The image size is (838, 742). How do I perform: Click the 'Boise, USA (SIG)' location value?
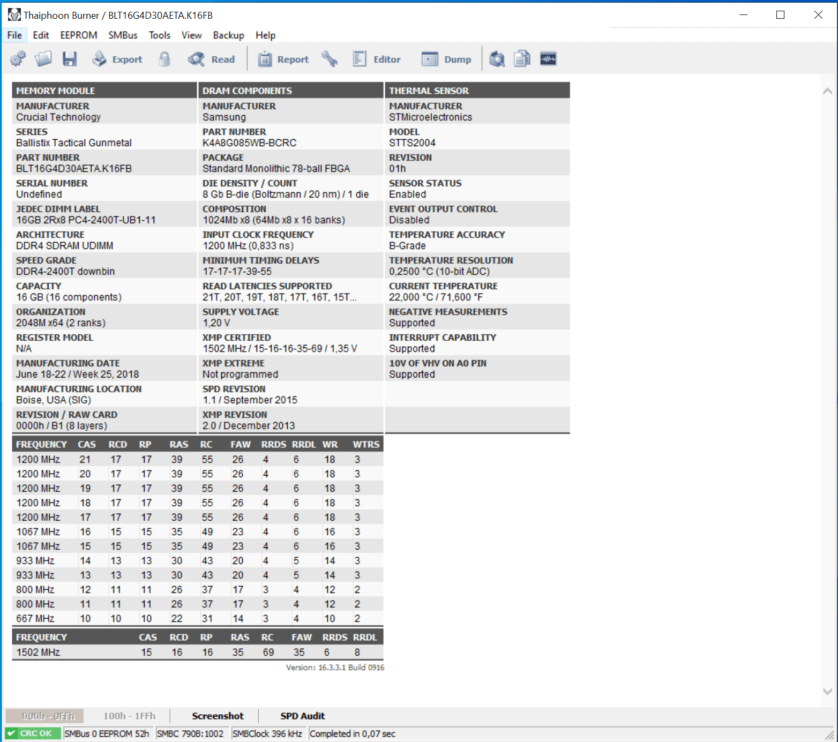pyautogui.click(x=54, y=400)
